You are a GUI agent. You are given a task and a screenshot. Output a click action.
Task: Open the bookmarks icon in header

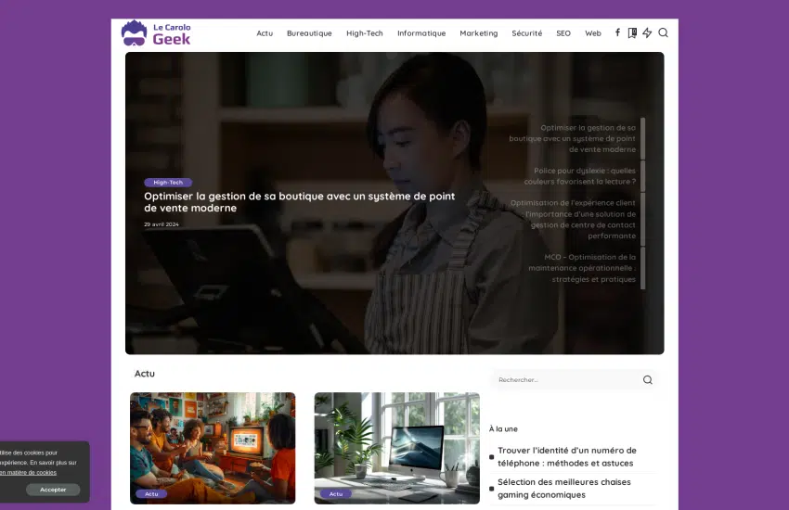point(632,32)
